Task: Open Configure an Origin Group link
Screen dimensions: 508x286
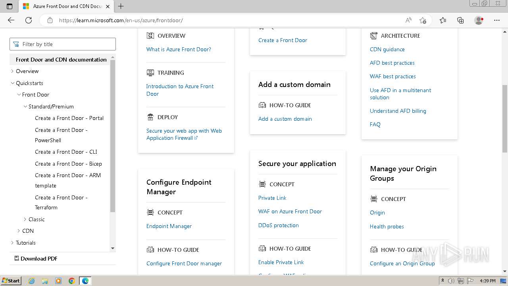Action: [x=402, y=263]
